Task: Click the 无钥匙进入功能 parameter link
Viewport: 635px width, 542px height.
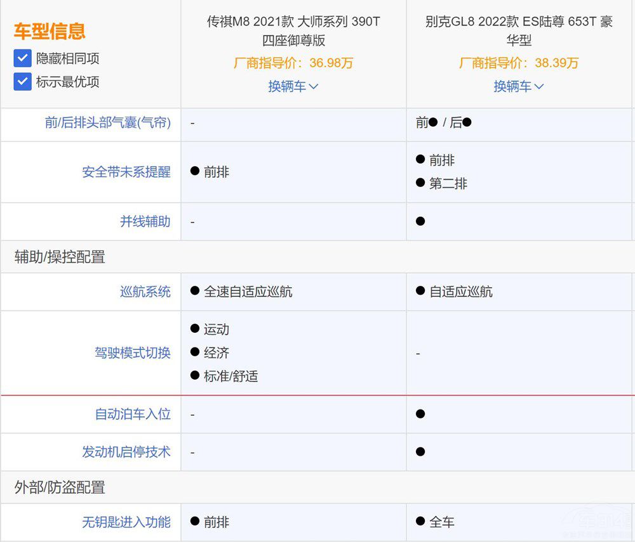Action: coord(126,522)
